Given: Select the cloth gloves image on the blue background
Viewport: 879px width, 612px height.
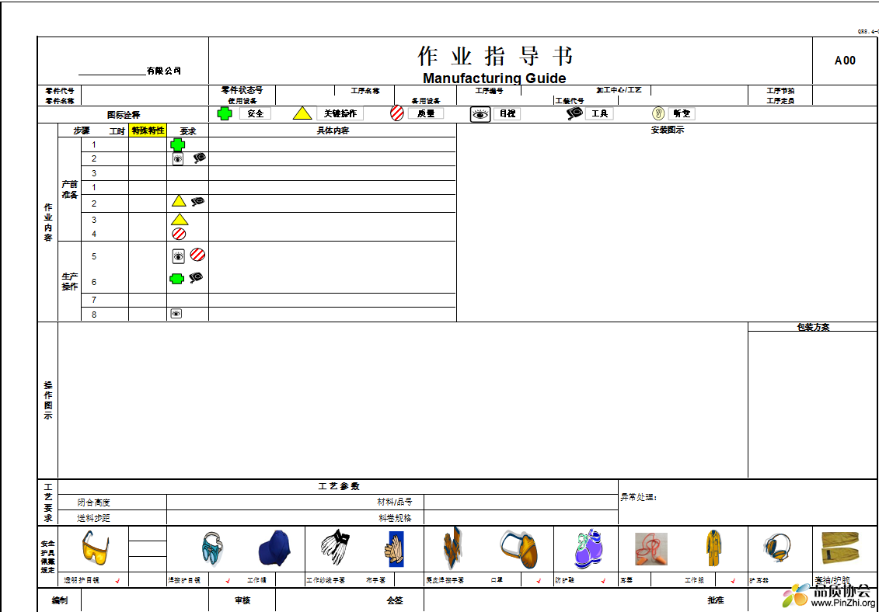Looking at the screenshot, I should coord(393,549).
